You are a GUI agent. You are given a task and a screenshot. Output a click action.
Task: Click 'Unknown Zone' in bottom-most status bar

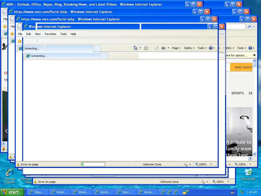169,182
